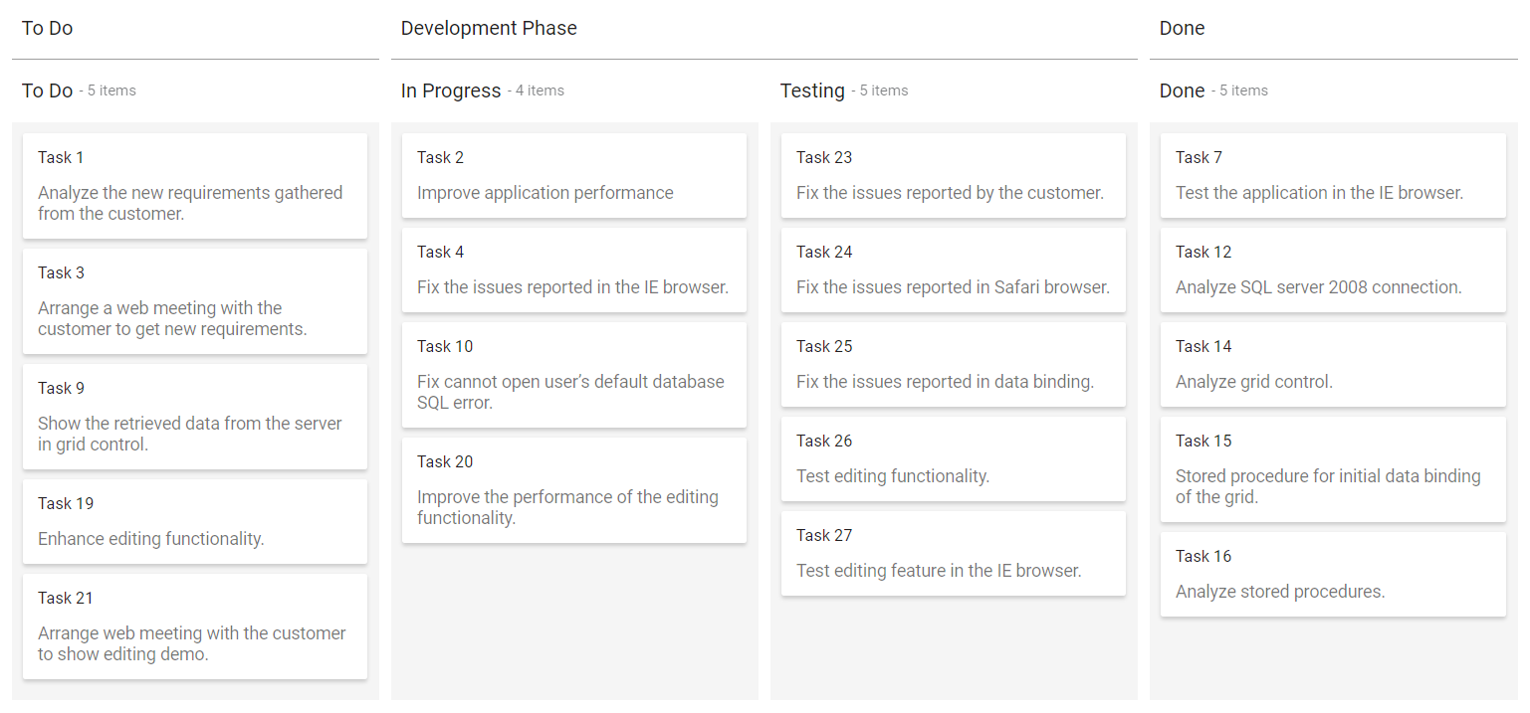The height and width of the screenshot is (713, 1530).
Task: Open Task 27 card in Testing
Action: 954,553
